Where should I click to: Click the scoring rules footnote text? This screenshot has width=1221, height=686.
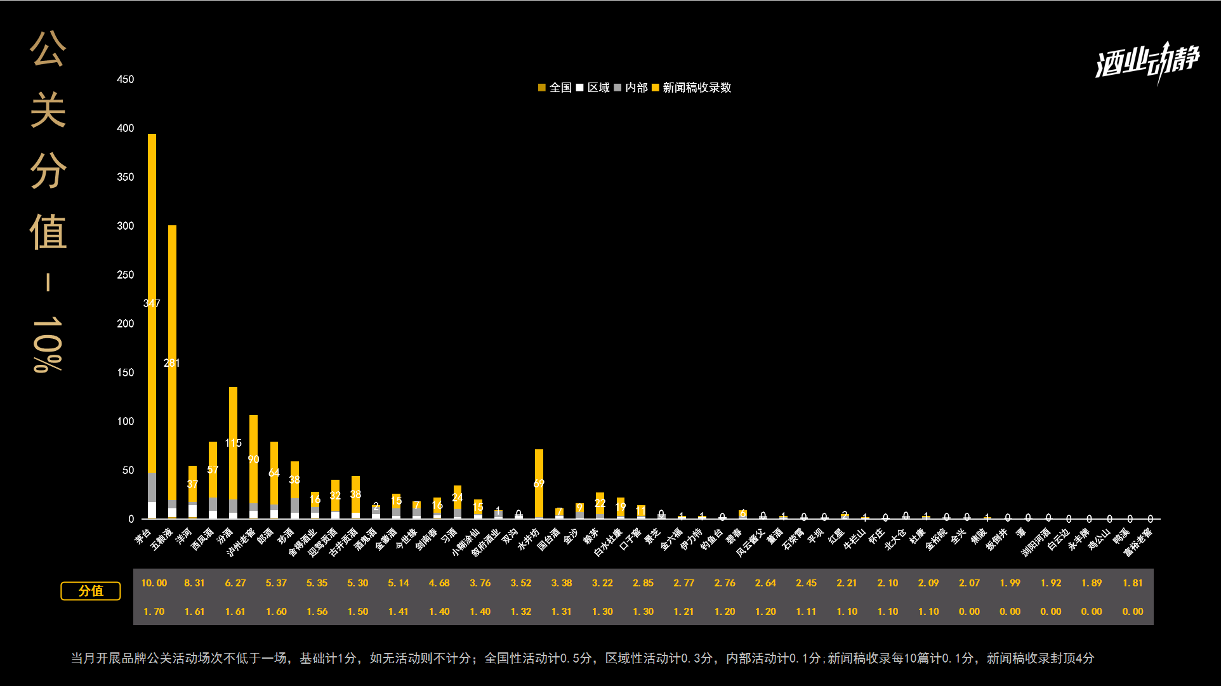point(583,659)
